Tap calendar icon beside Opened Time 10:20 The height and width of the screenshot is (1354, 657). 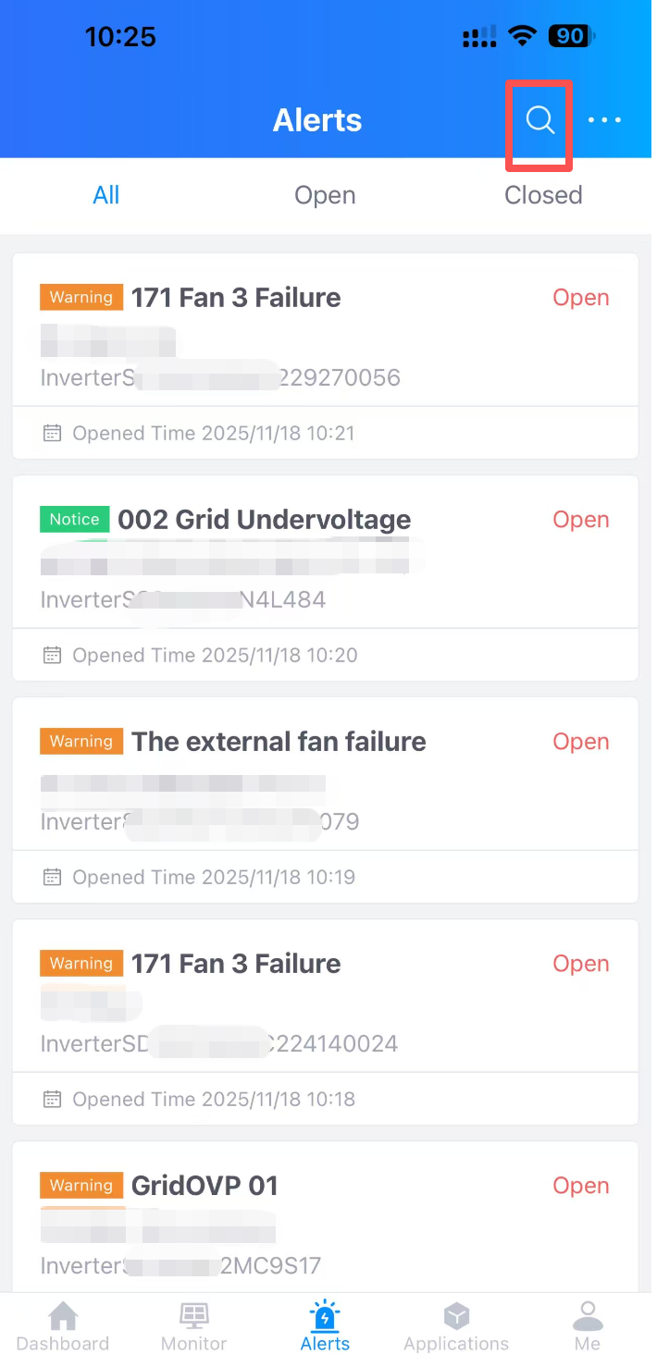(x=53, y=655)
